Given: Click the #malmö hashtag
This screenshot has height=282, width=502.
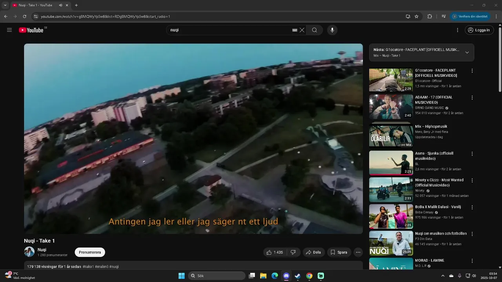Looking at the screenshot, I should click(102, 267).
